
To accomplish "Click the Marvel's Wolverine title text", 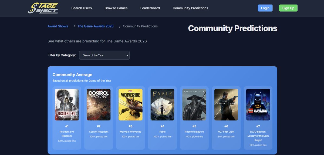I will 131,132.
